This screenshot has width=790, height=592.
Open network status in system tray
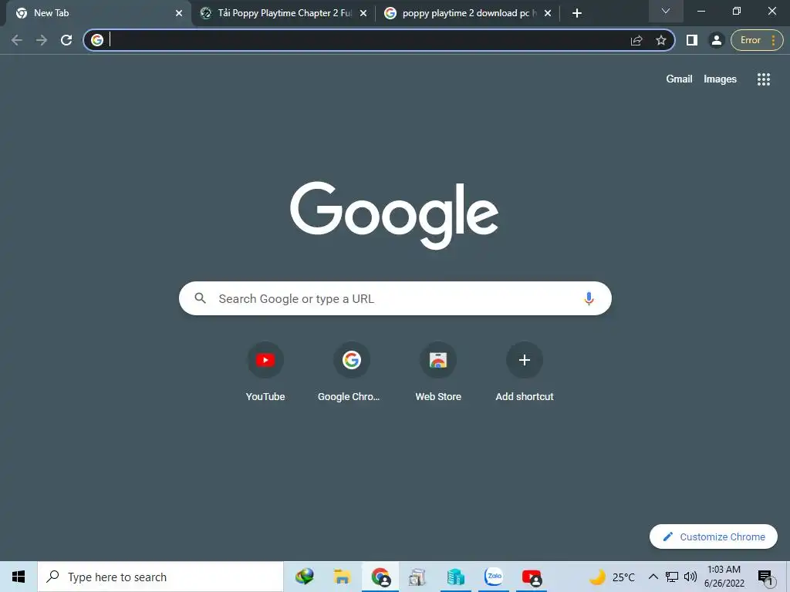coord(672,577)
